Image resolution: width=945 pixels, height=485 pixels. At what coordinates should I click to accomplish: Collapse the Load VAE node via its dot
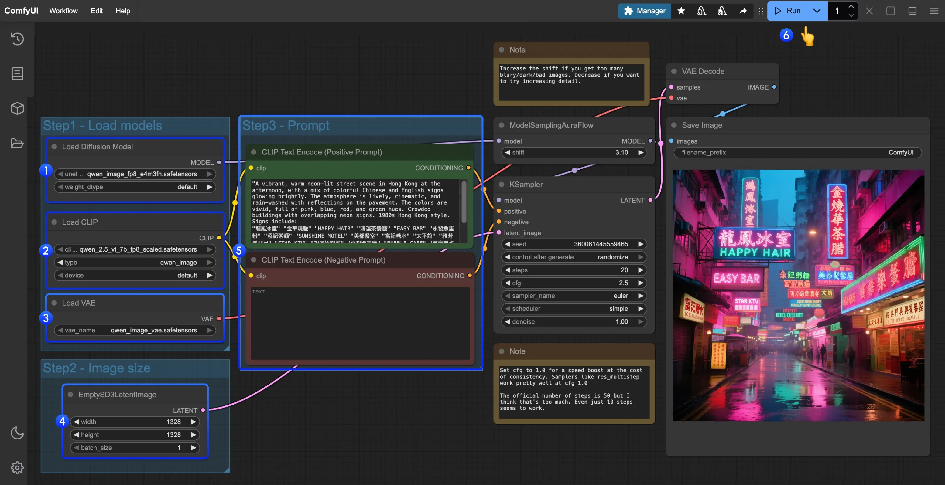tap(54, 303)
